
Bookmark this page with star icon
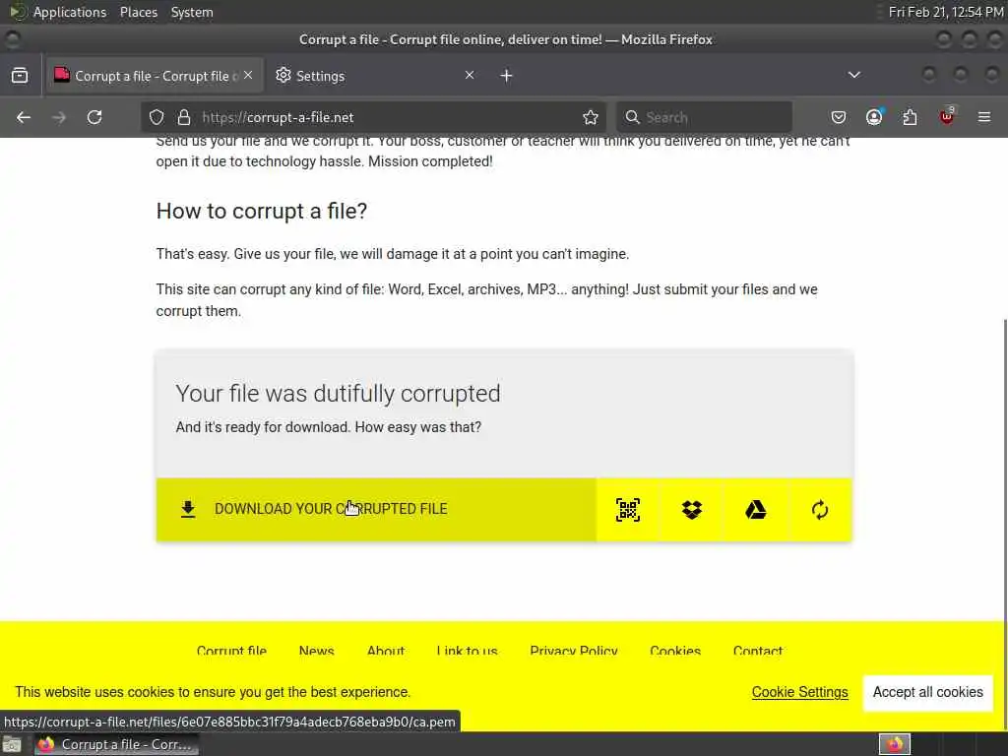(591, 117)
